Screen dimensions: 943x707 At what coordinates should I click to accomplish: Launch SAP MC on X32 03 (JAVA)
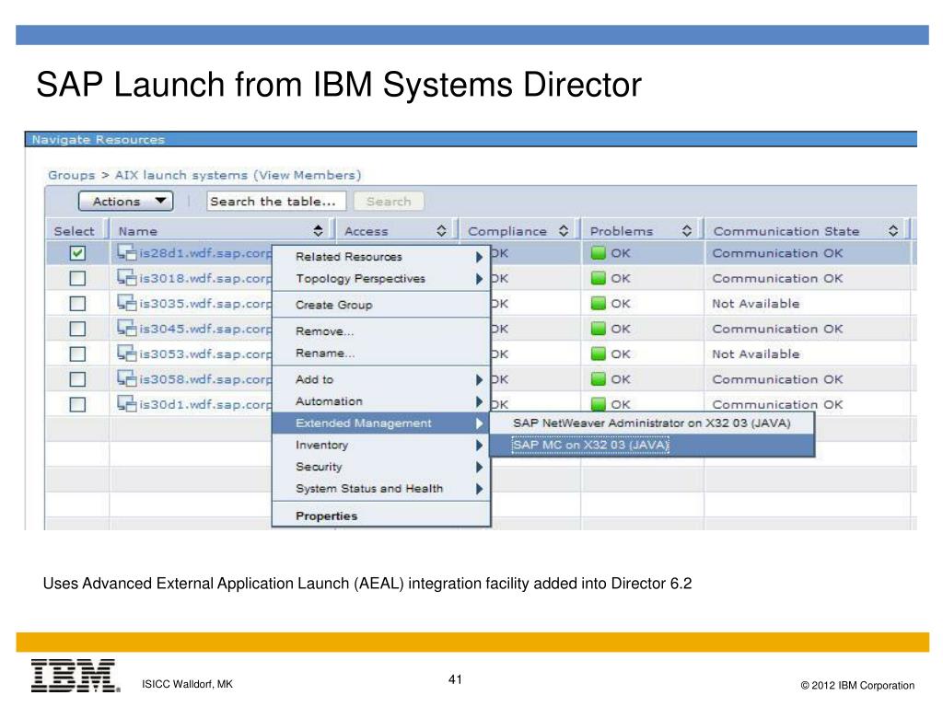click(x=652, y=445)
